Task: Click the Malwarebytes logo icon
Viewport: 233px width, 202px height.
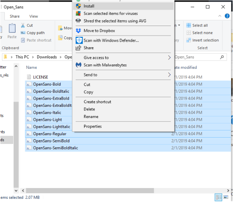Action: pyautogui.click(x=78, y=65)
